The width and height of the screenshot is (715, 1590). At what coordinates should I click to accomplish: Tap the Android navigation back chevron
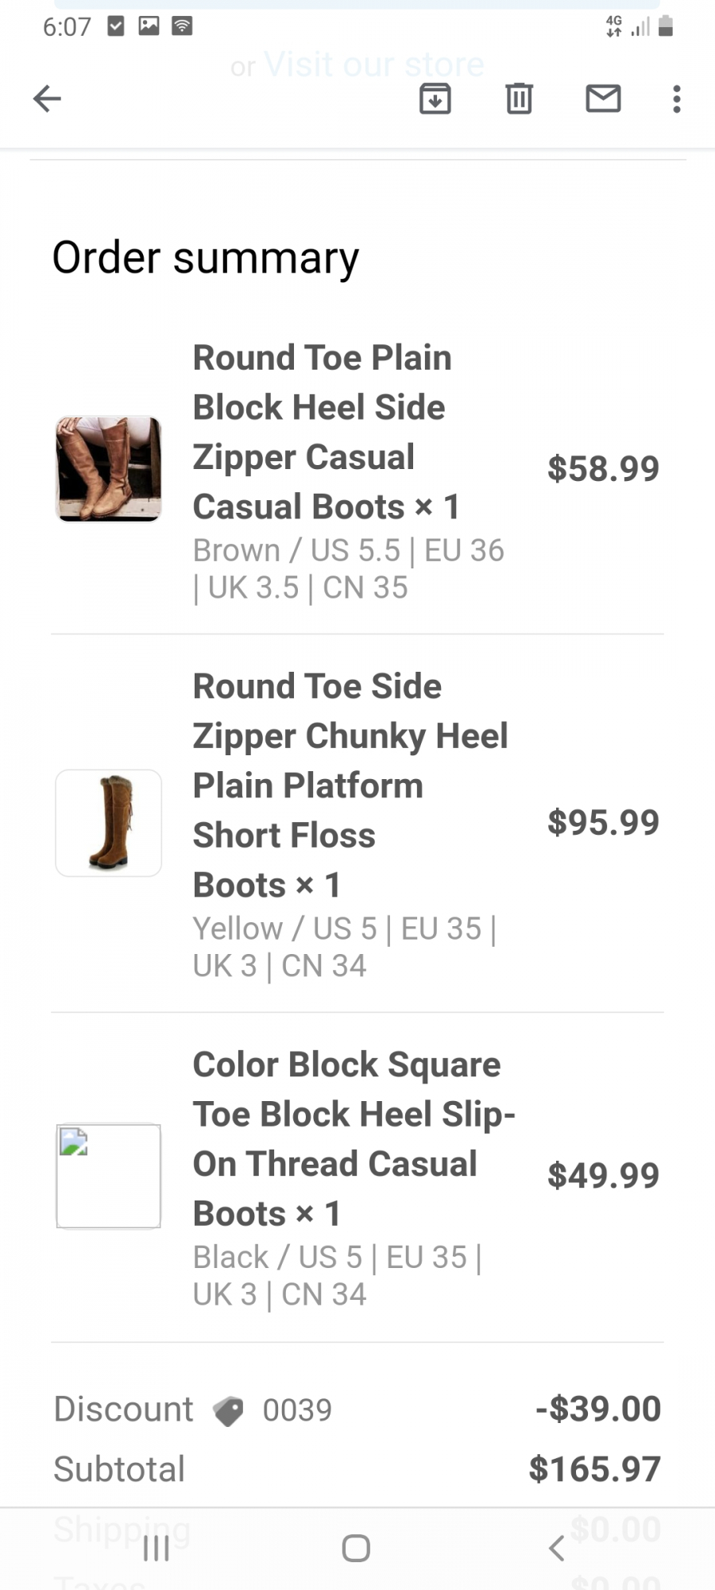pos(557,1547)
